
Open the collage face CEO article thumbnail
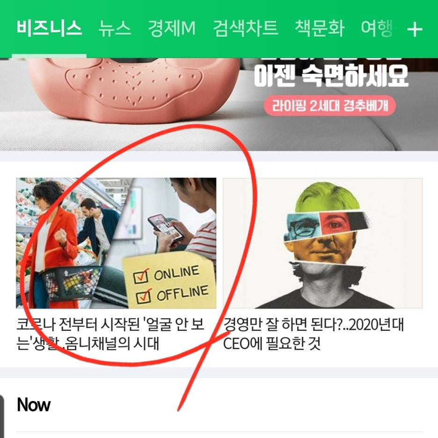(322, 243)
